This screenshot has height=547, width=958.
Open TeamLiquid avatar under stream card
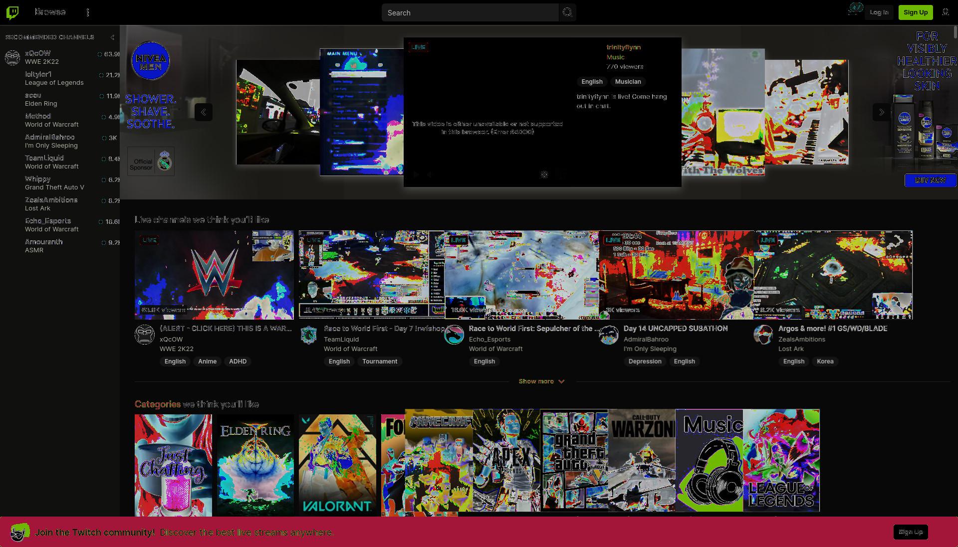tap(309, 335)
